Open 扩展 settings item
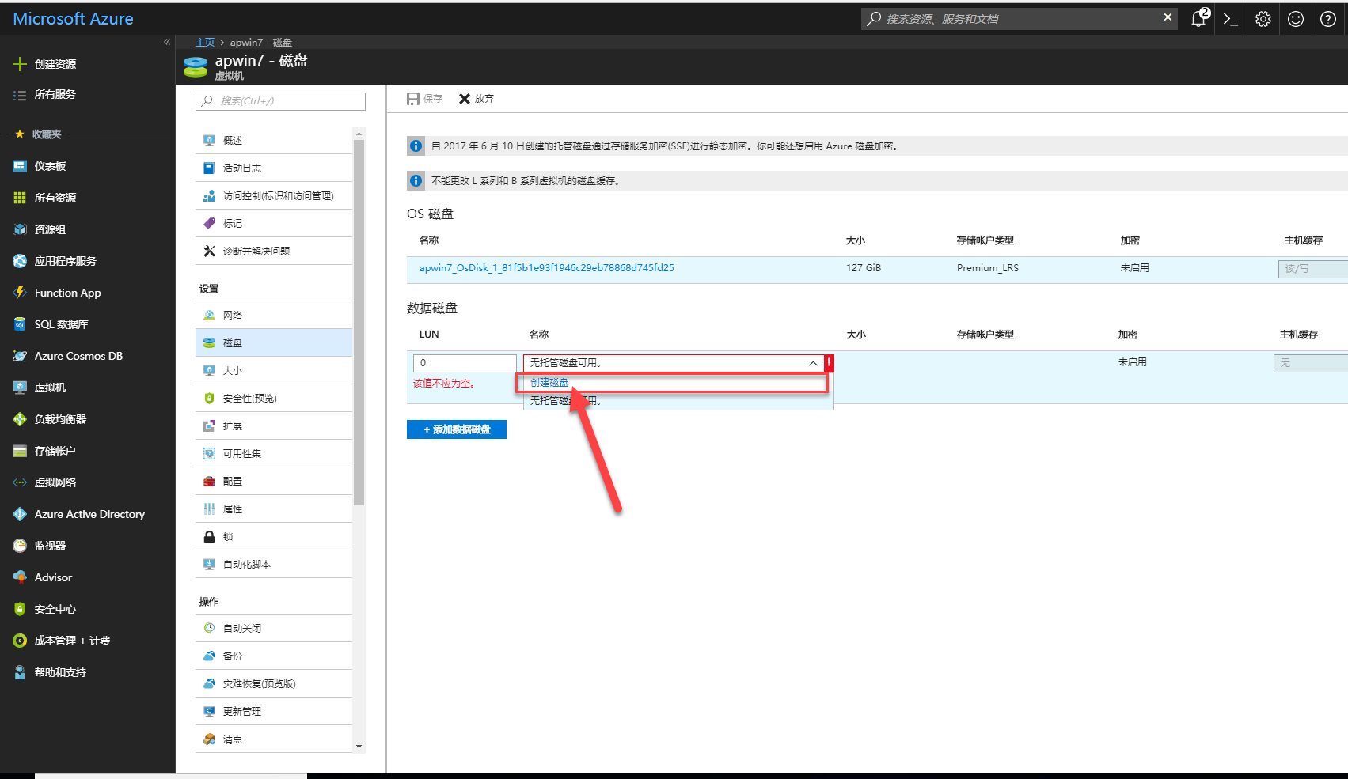 (x=274, y=425)
